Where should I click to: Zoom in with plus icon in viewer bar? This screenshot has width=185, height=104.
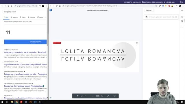(102, 96)
